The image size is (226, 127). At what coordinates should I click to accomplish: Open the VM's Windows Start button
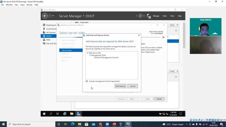pyautogui.click(x=44, y=114)
